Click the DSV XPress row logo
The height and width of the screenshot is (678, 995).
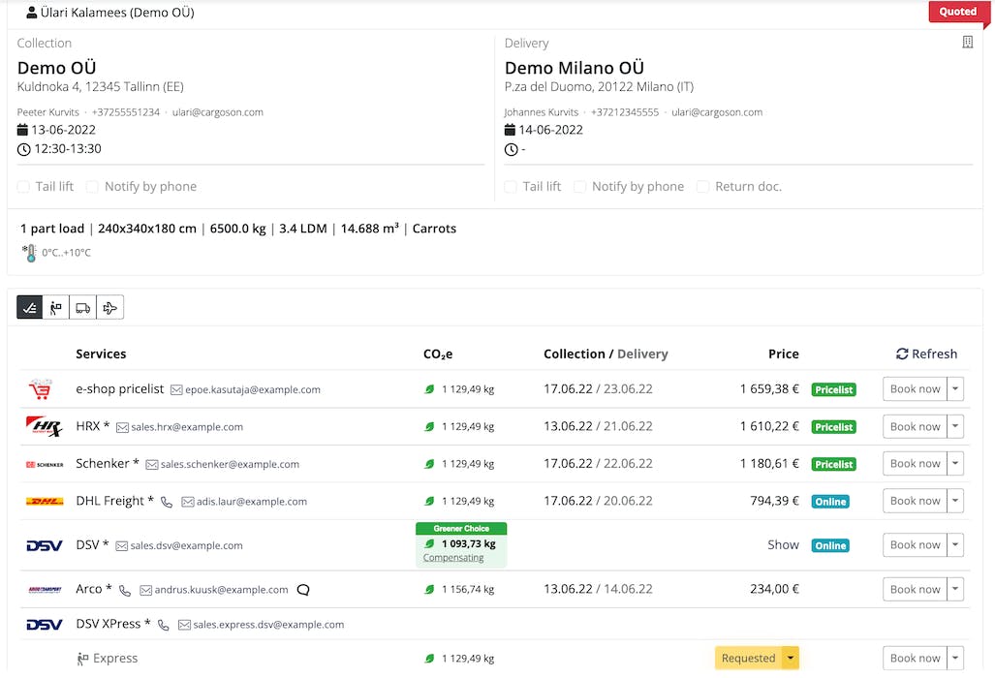point(45,625)
